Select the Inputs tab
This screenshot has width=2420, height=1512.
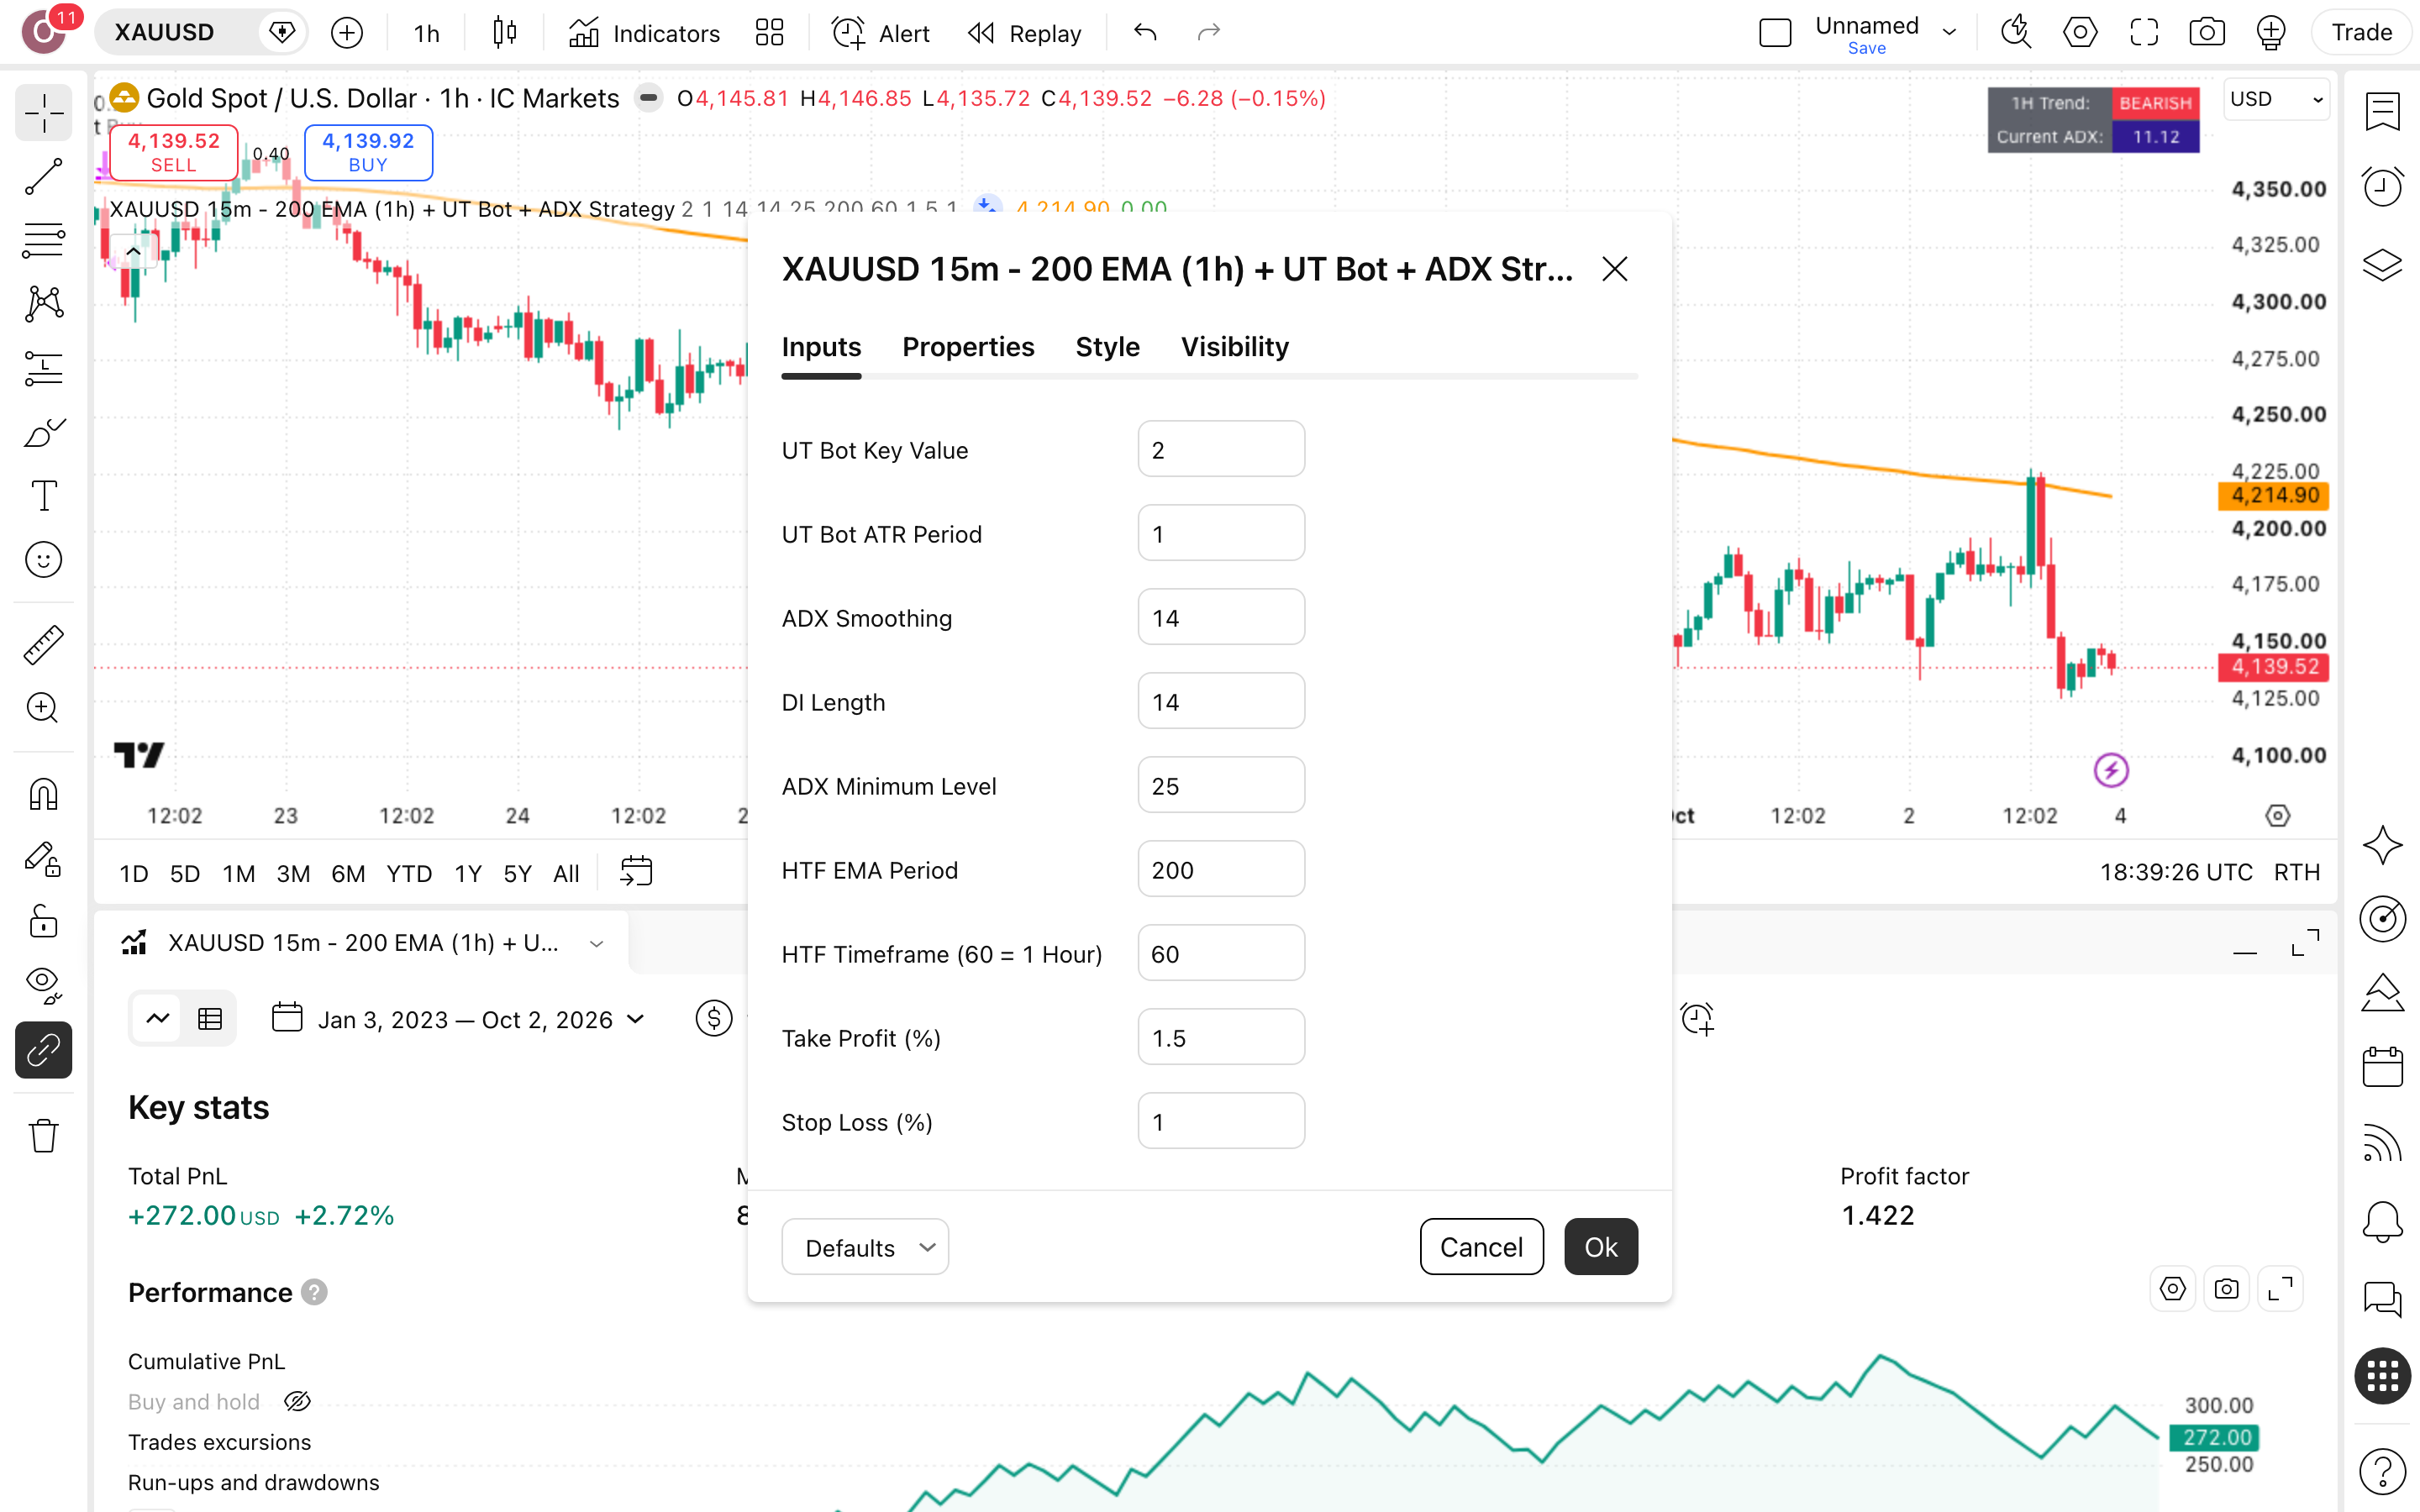click(821, 347)
